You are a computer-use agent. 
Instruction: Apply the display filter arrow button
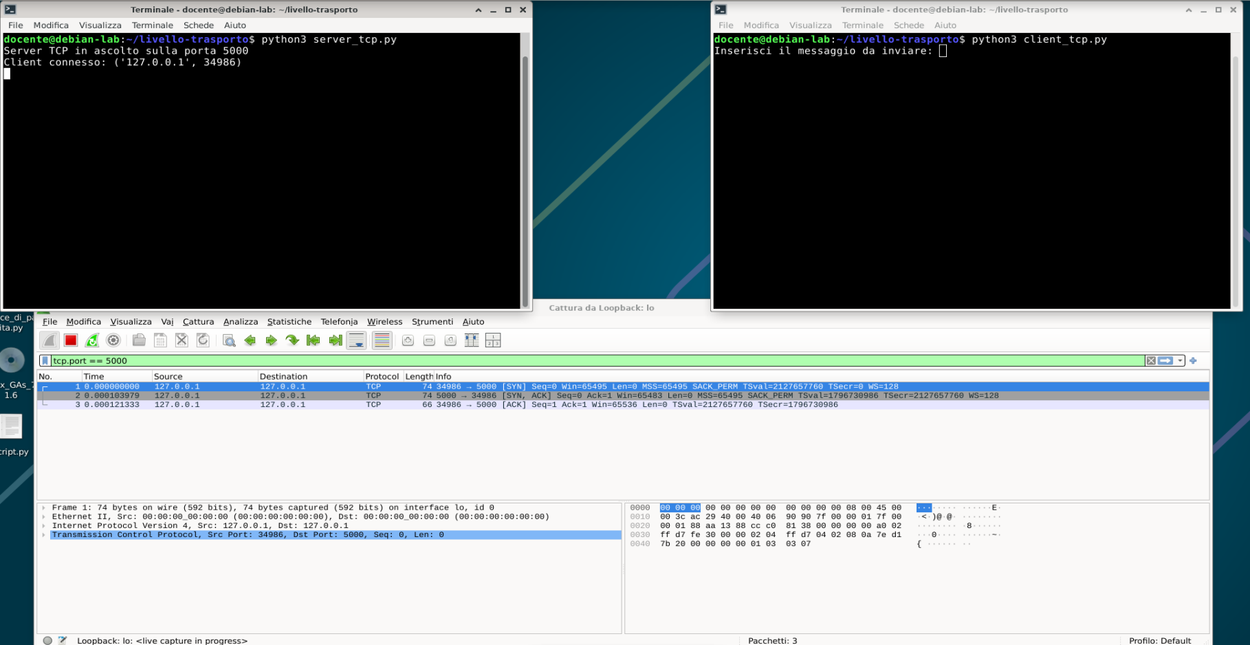(1165, 361)
